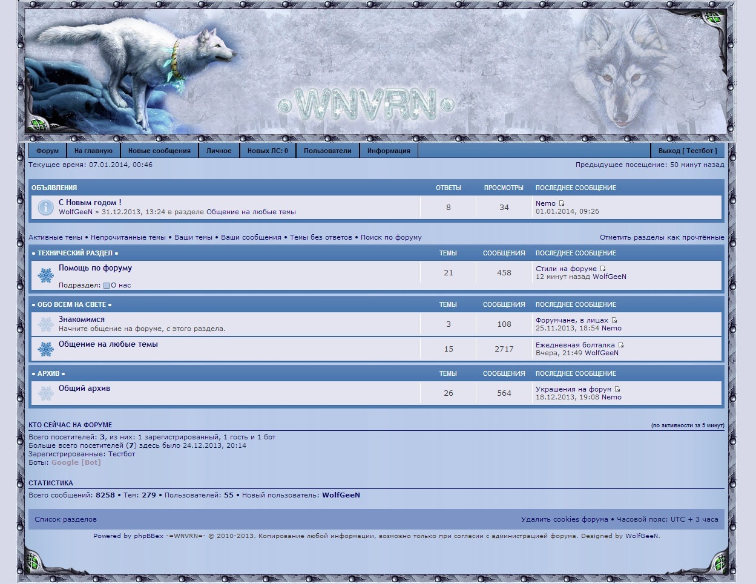The image size is (756, 584).
Task: Click the info icon beside С Новым годом
Action: click(x=45, y=208)
